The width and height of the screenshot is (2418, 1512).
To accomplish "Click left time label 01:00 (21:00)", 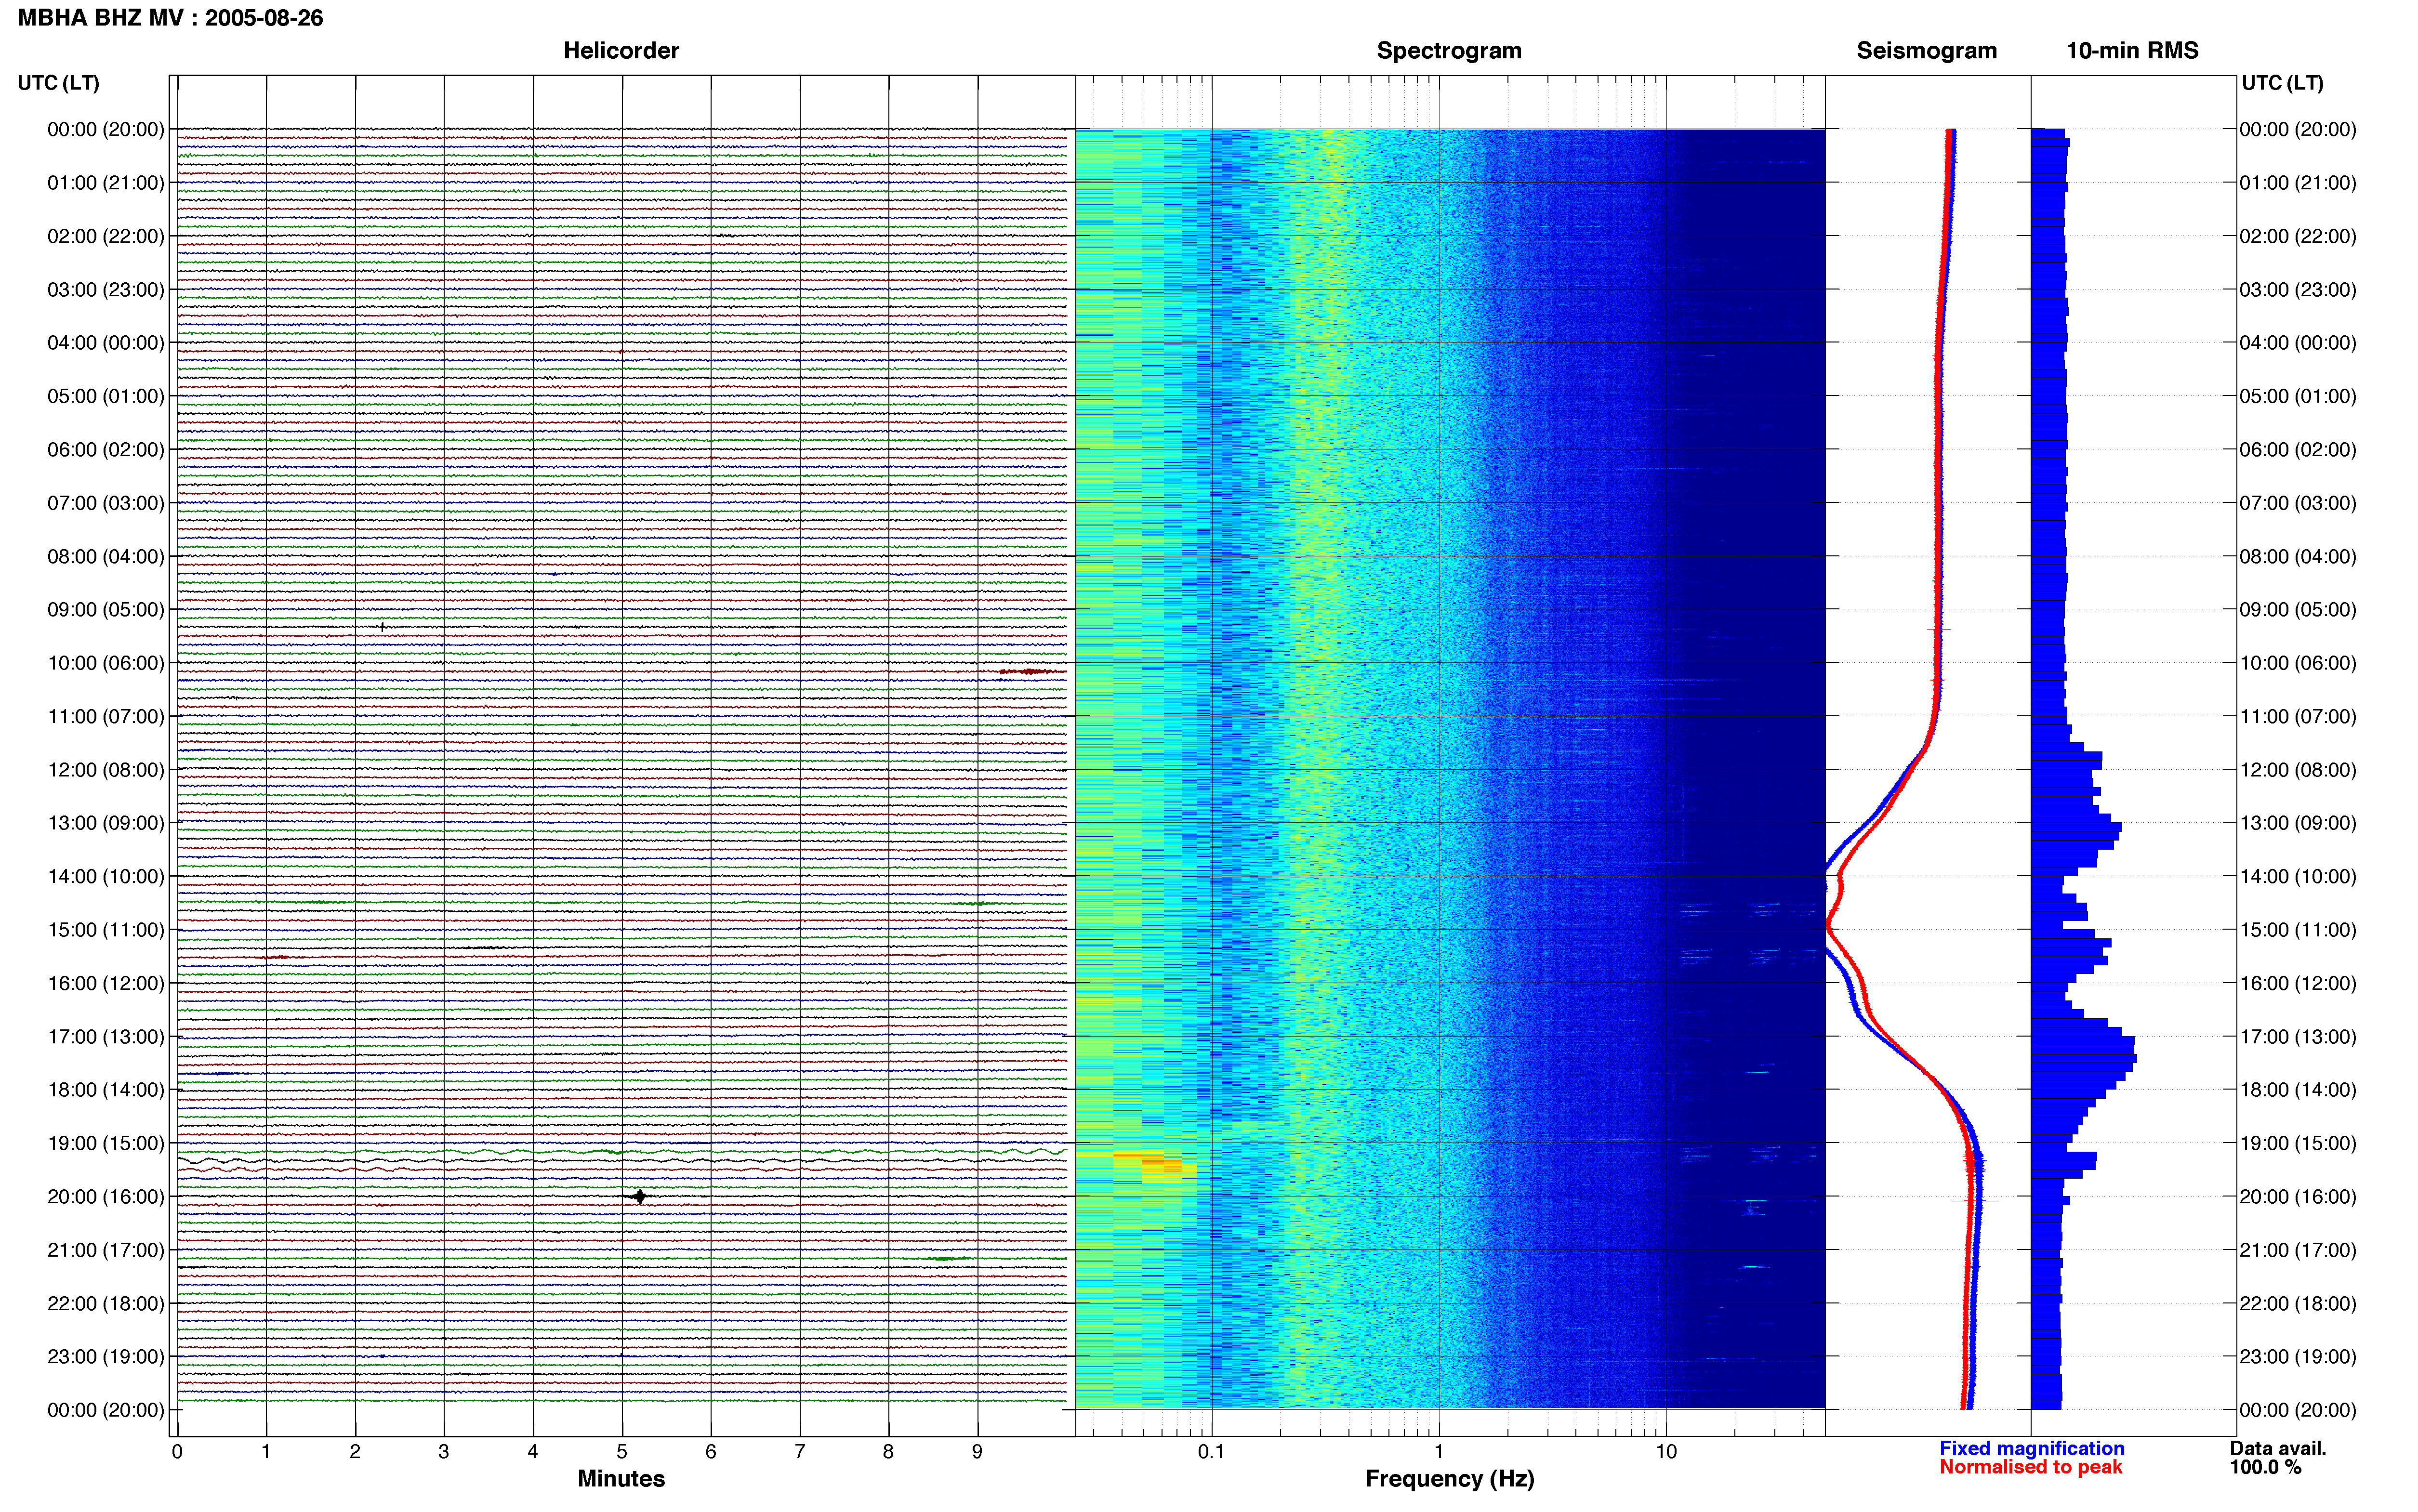I will coord(106,183).
